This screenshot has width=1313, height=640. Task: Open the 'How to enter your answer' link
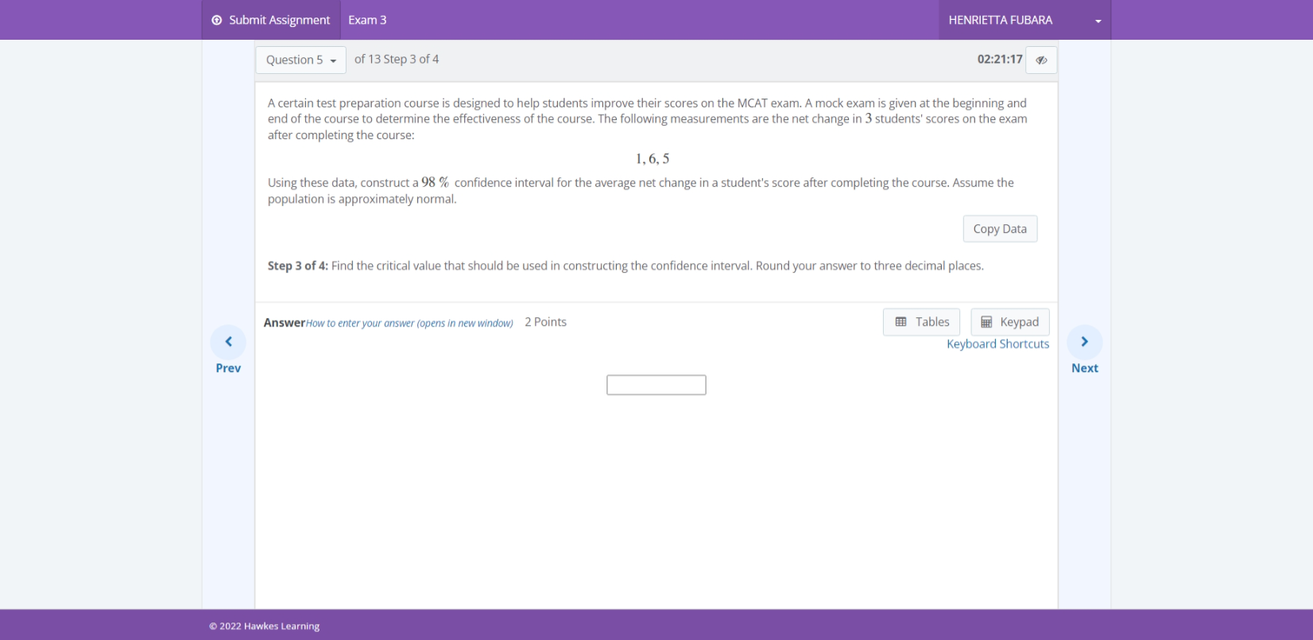pyautogui.click(x=409, y=323)
